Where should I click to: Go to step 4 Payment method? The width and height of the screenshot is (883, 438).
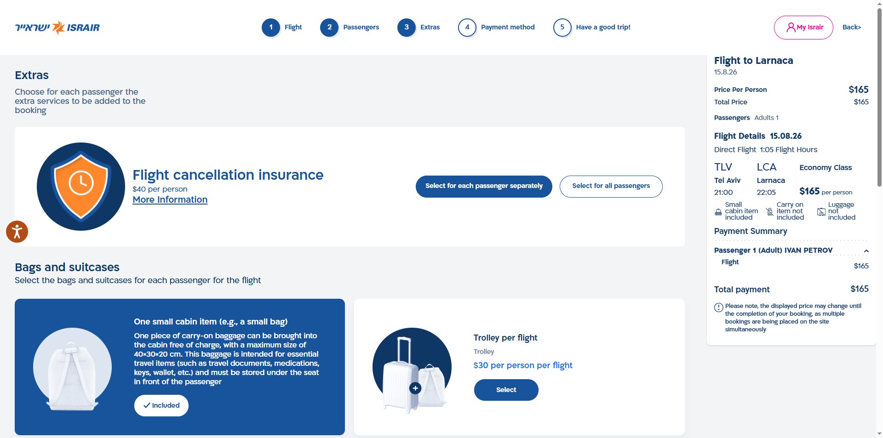[496, 28]
